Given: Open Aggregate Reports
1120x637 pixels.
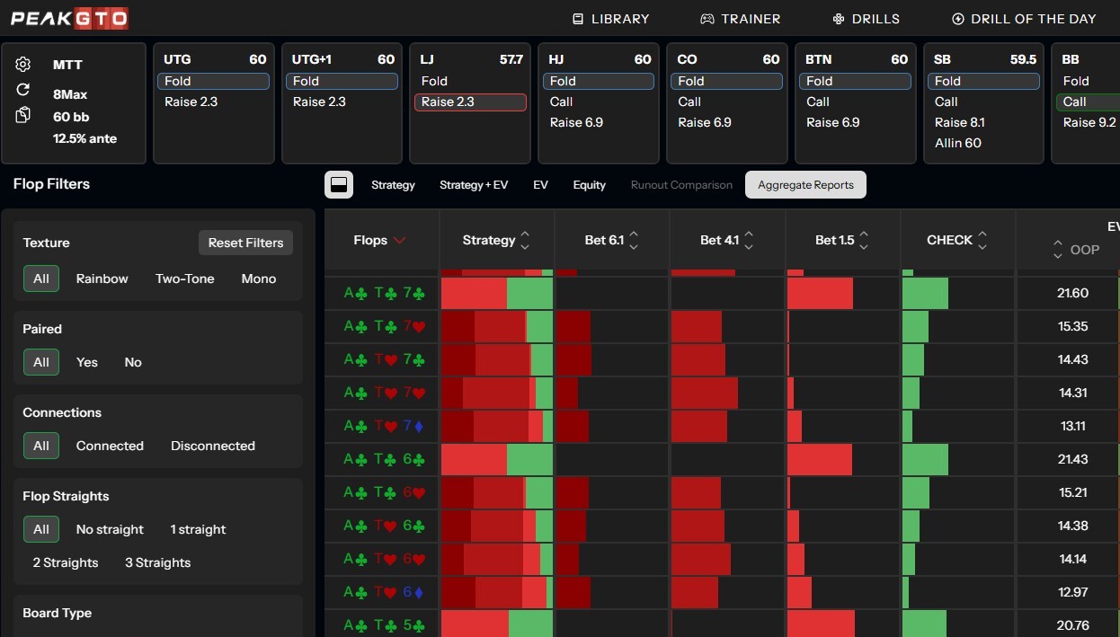Looking at the screenshot, I should coord(805,184).
